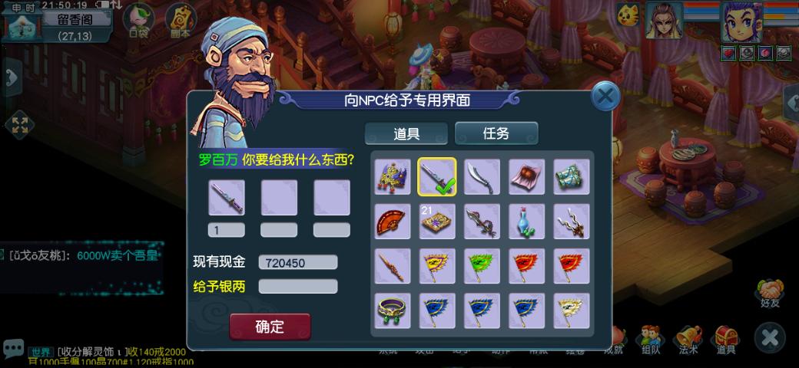Open the 组队 team icon
Viewport: 799px width, 368px height.
651,340
